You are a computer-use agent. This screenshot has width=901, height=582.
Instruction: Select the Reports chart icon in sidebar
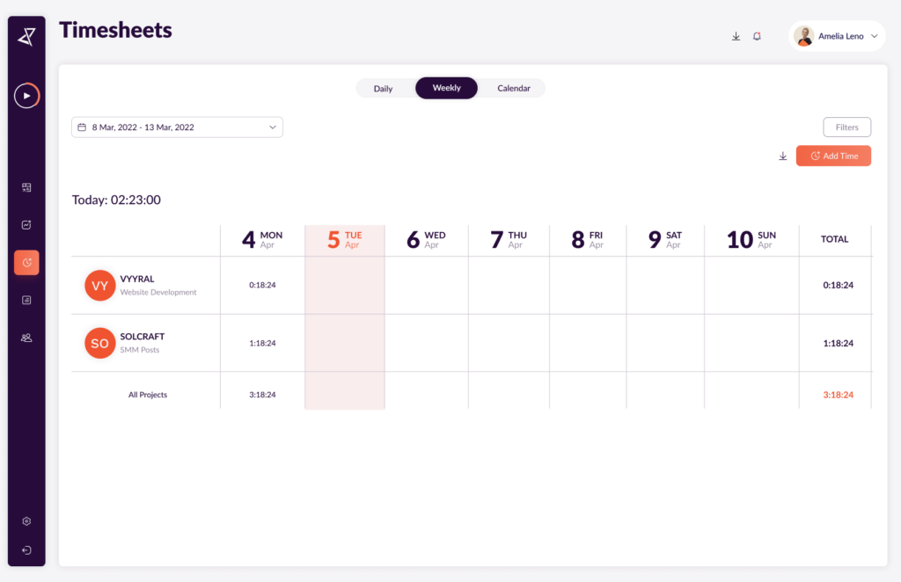point(26,224)
